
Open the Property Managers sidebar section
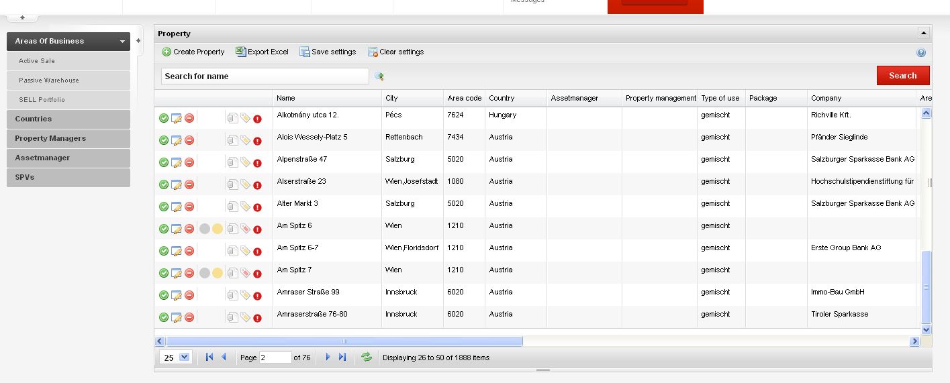(68, 138)
